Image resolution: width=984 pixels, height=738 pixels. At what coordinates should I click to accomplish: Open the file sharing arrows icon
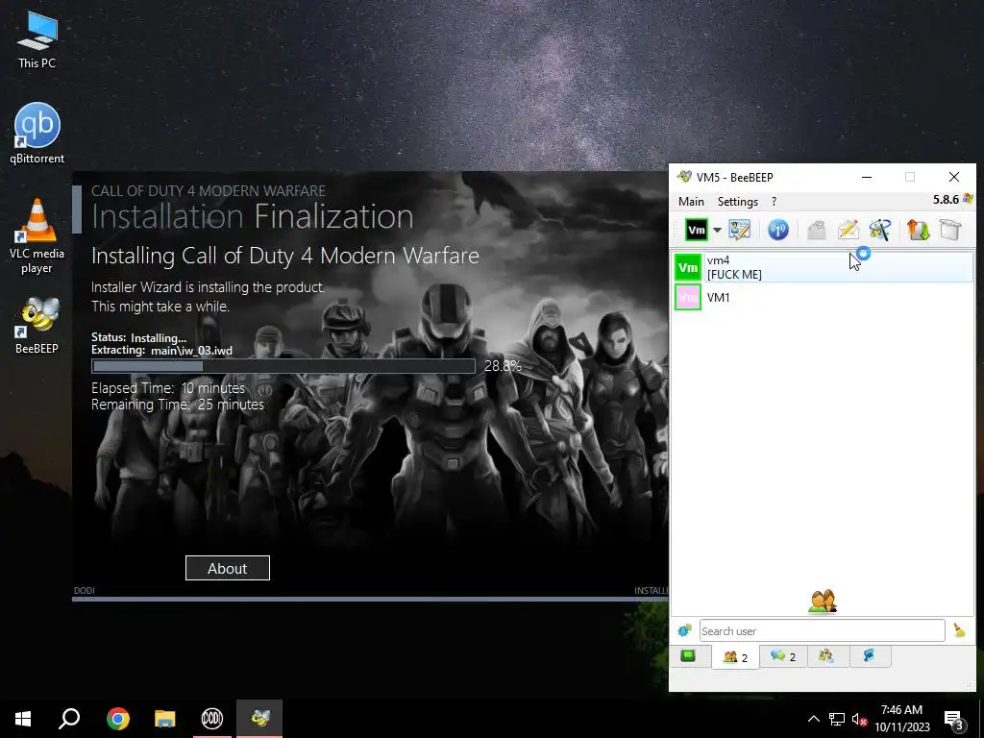tap(918, 230)
